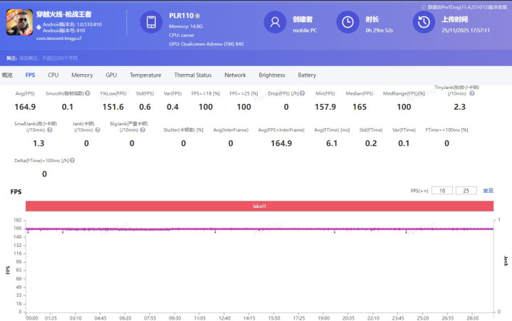The image size is (512, 321).
Task: Switch to the CPU tab
Action: (53, 75)
